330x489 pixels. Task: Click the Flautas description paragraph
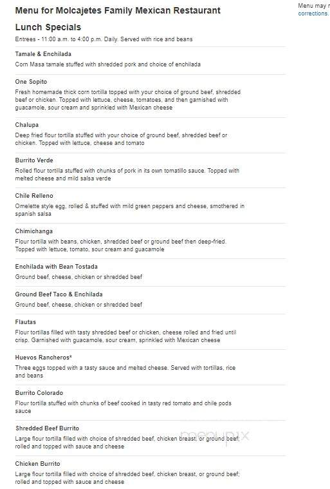(126, 336)
